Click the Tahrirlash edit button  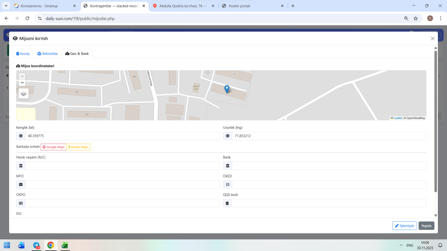click(404, 226)
